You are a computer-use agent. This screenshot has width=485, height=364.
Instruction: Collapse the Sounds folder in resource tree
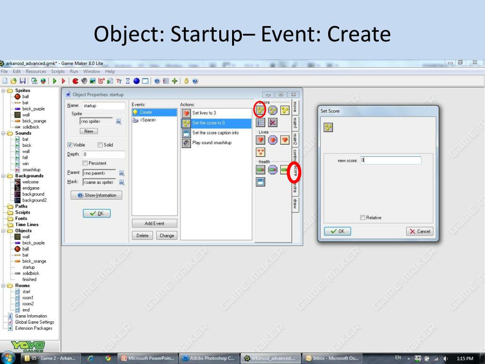coord(3,133)
